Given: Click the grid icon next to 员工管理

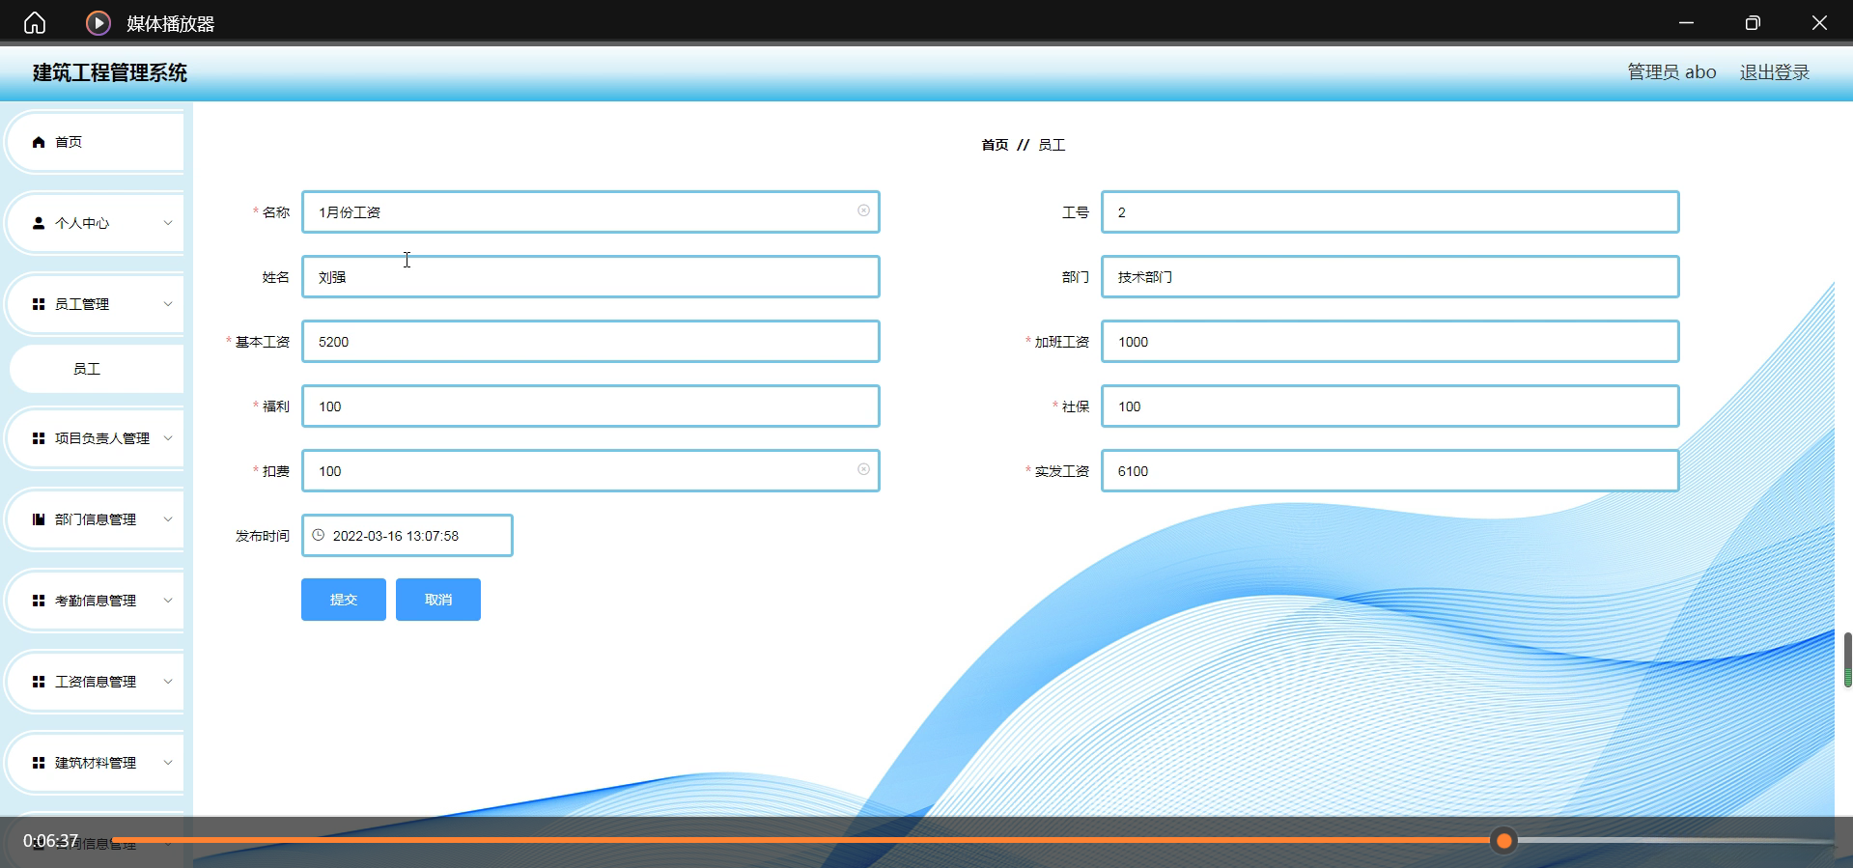Looking at the screenshot, I should 39,304.
